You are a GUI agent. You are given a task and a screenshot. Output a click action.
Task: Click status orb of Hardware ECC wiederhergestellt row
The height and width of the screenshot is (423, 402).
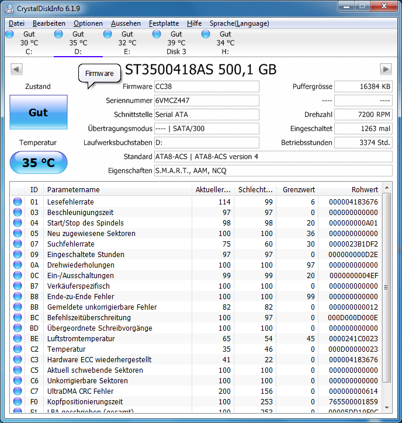coord(18,359)
